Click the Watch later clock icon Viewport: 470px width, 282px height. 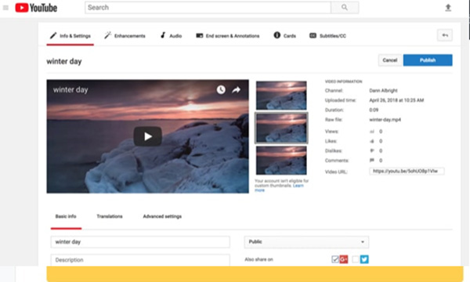221,89
